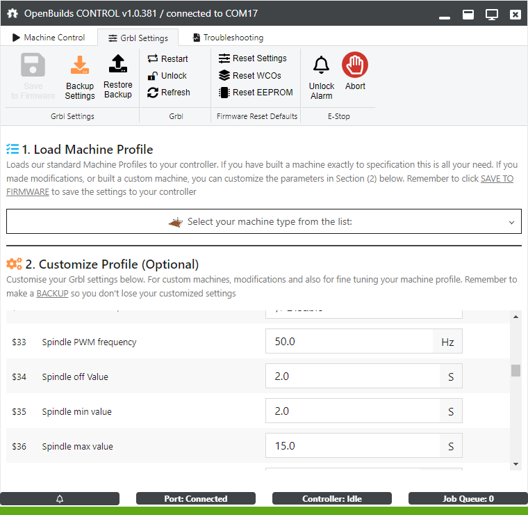528x515 pixels.
Task: Click the BACKUP link in Customize Profile
Action: click(52, 293)
